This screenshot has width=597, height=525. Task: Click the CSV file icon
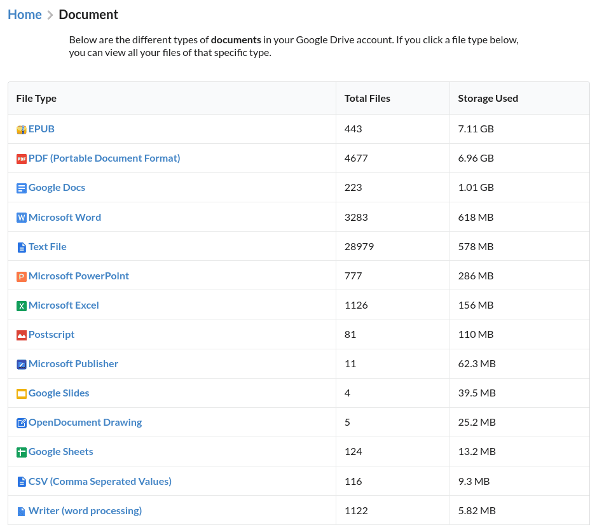point(22,482)
